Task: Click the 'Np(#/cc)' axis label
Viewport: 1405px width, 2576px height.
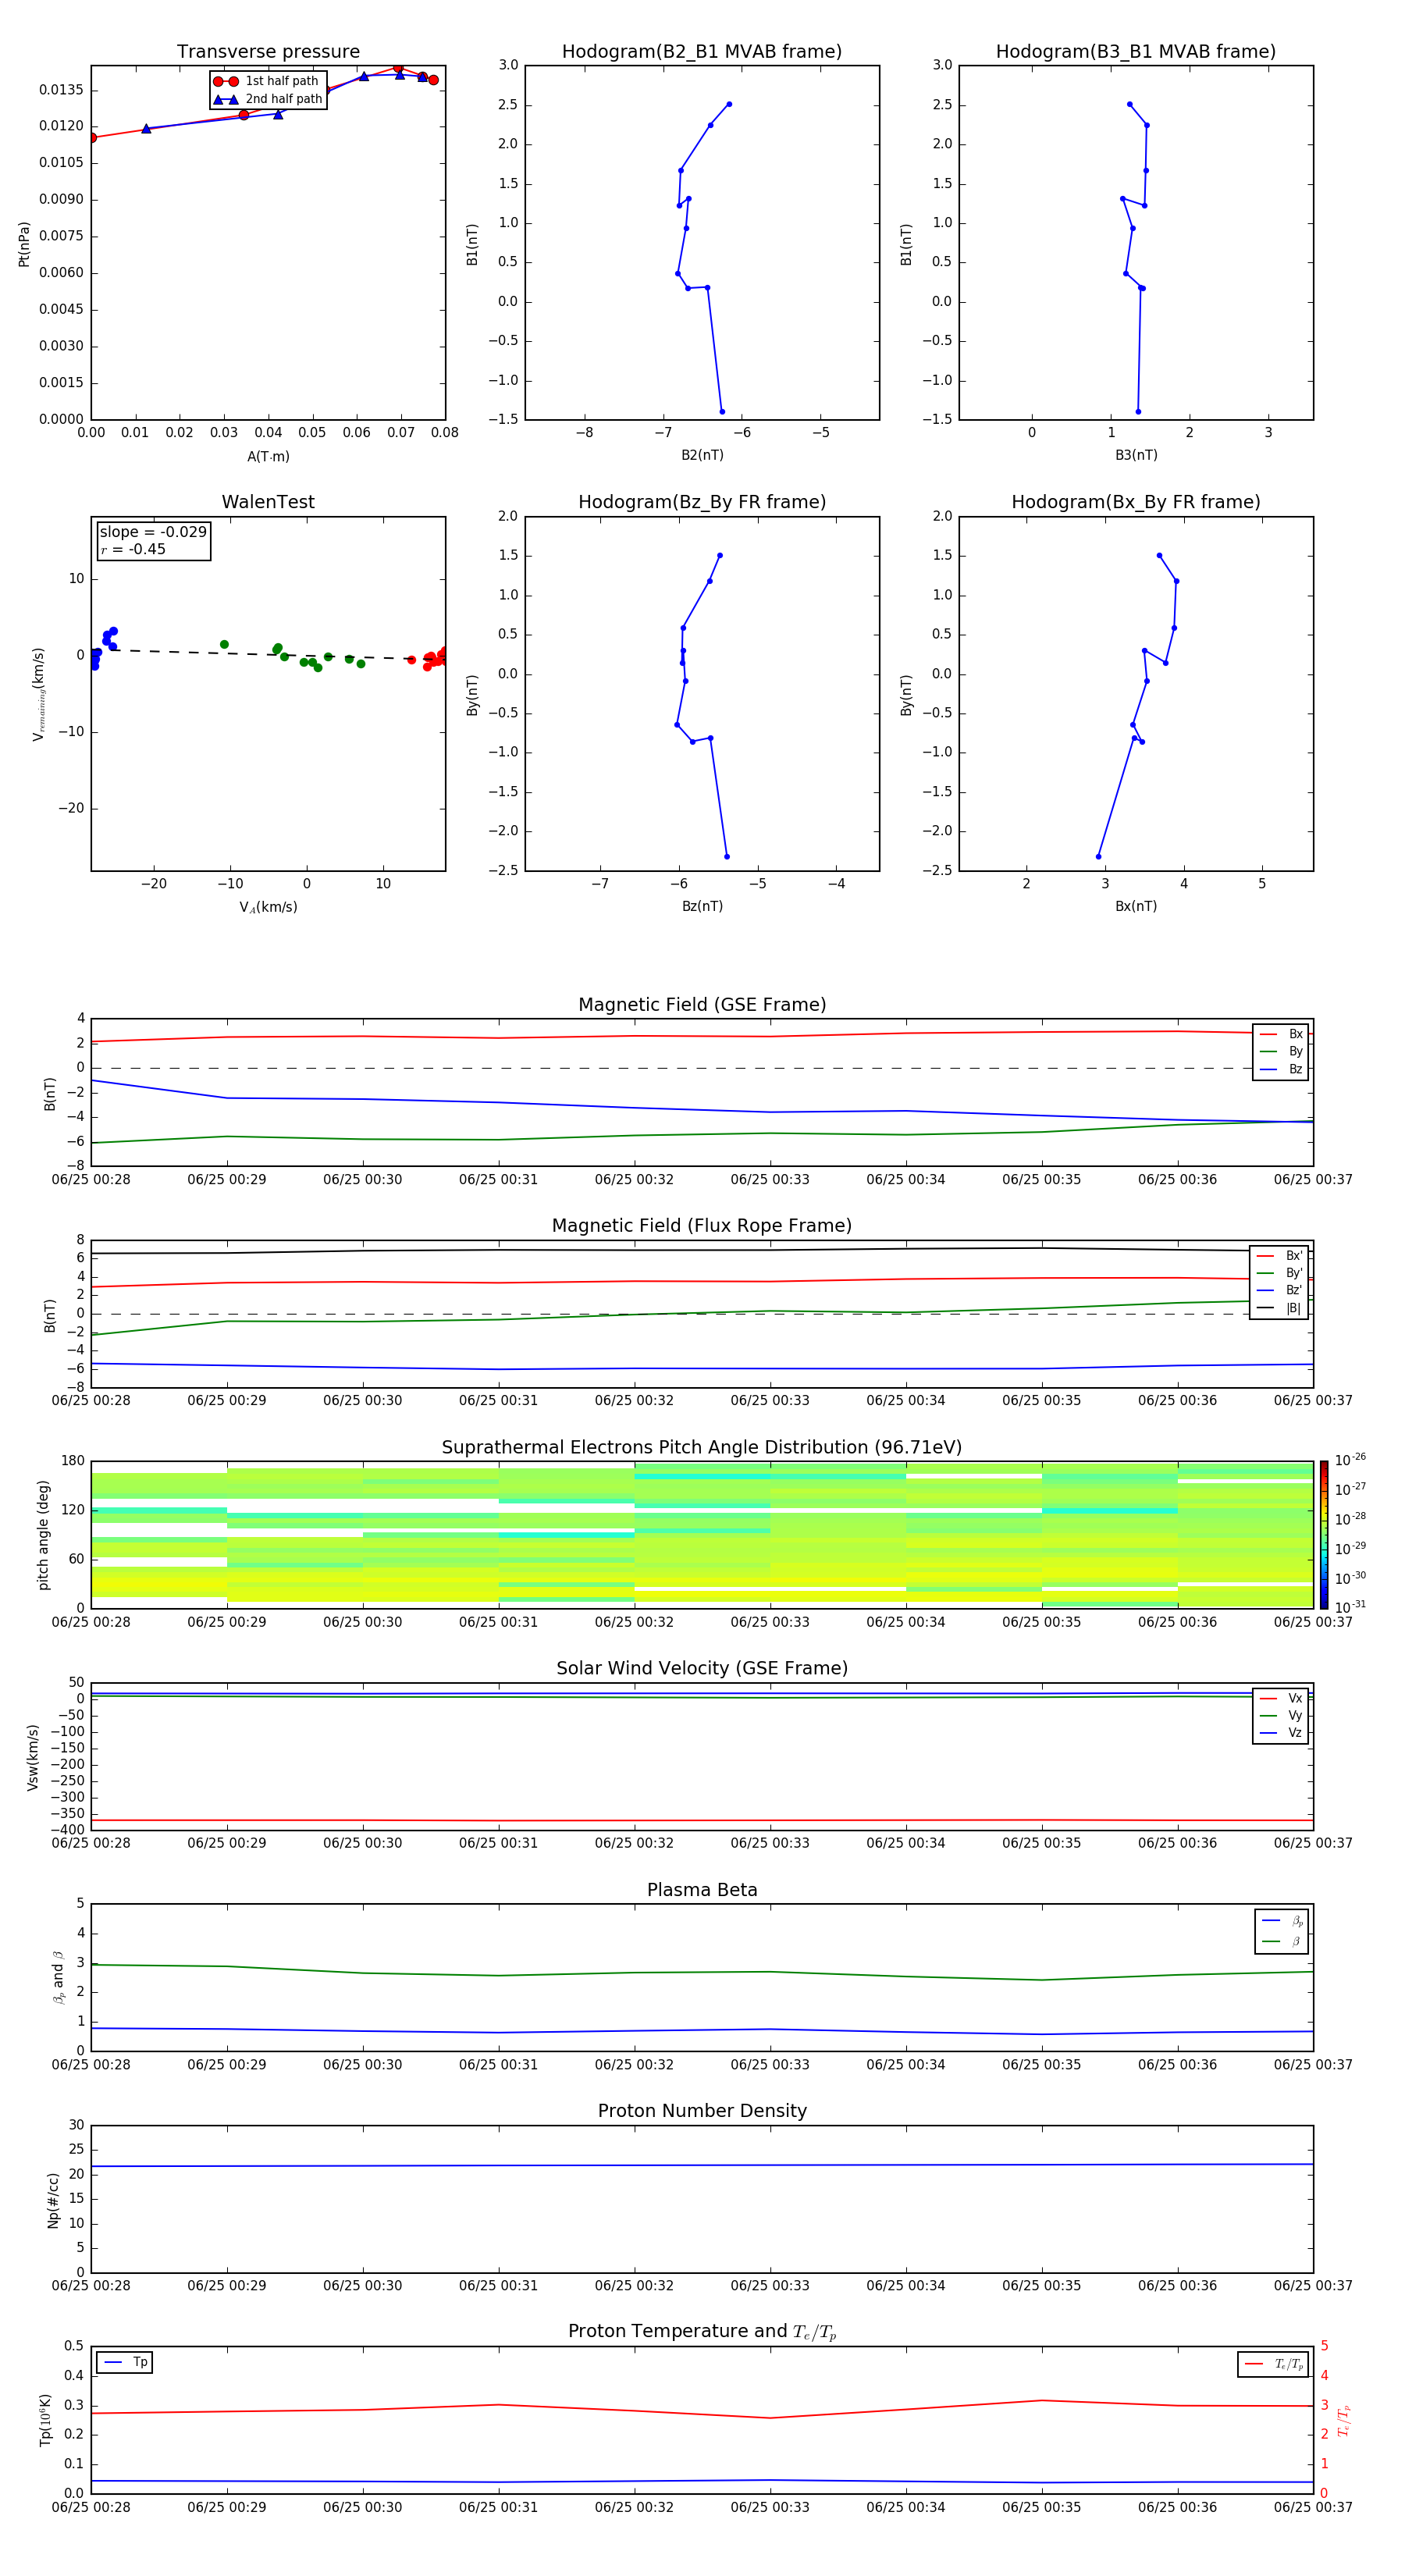Action: click(53, 2200)
